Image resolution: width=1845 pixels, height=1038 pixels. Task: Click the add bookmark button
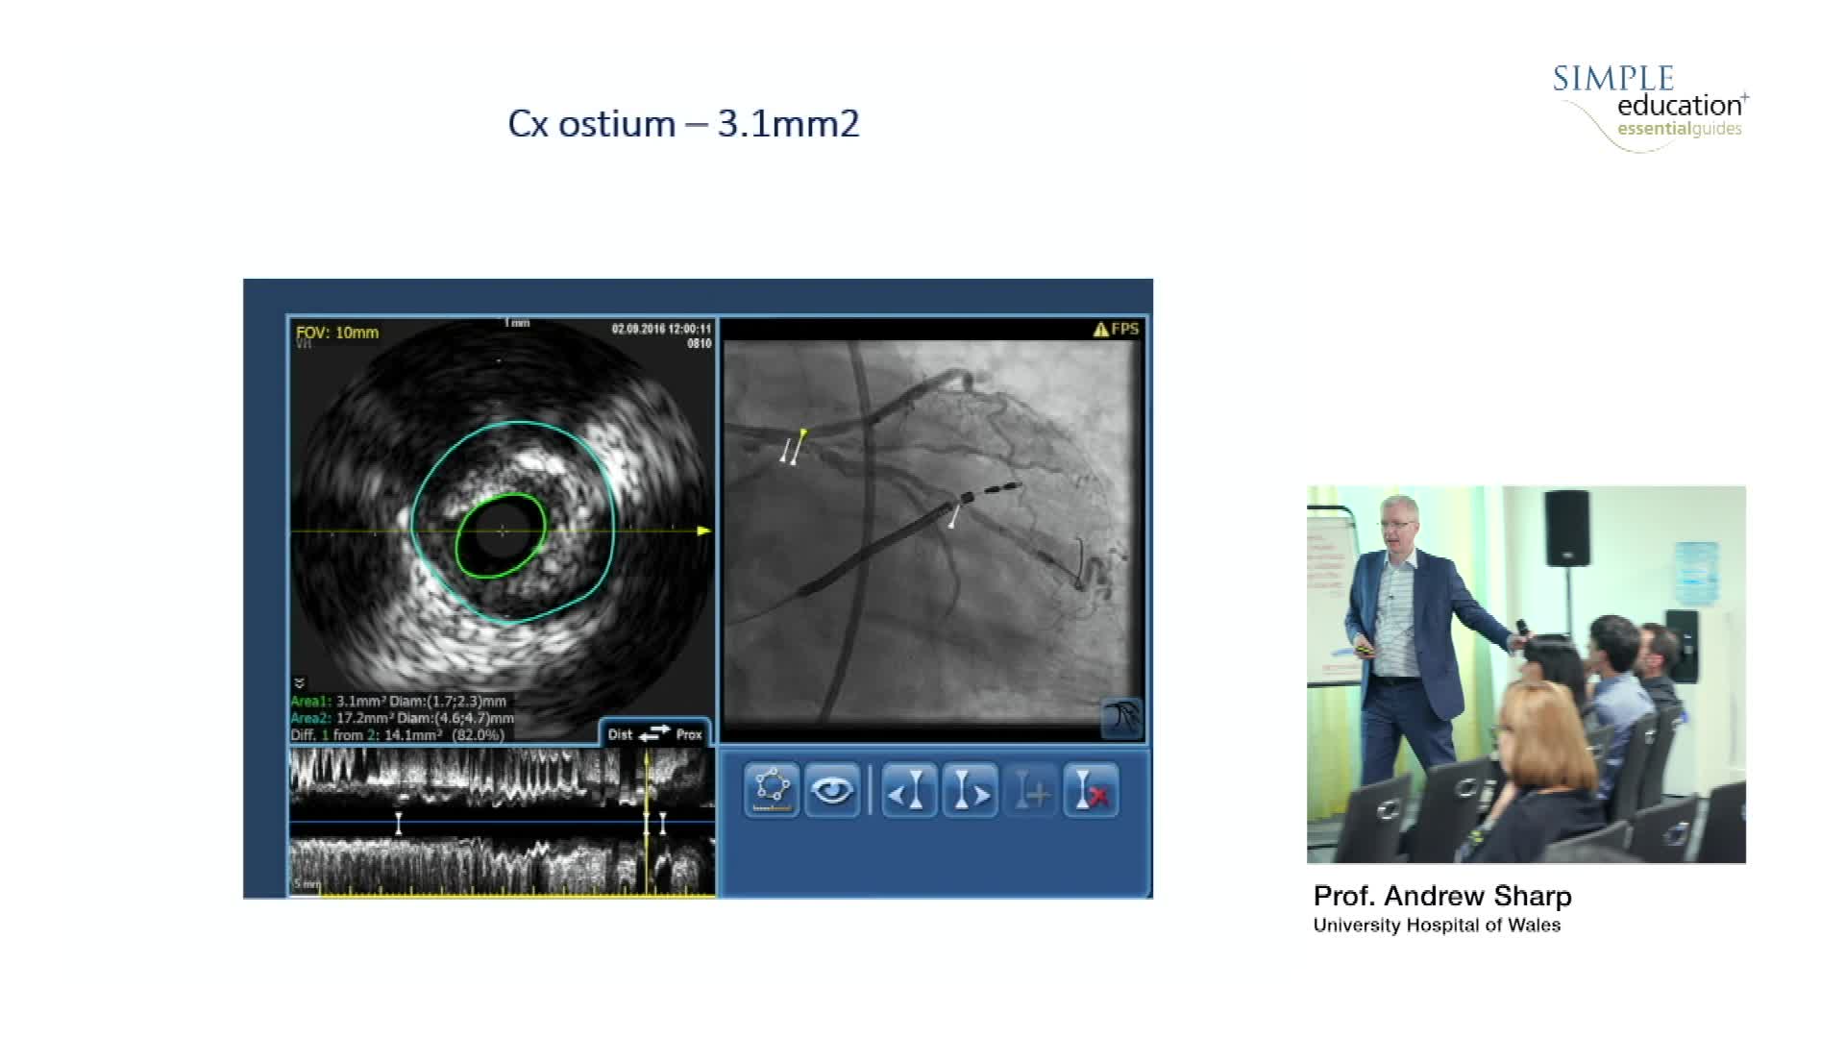coord(1031,791)
